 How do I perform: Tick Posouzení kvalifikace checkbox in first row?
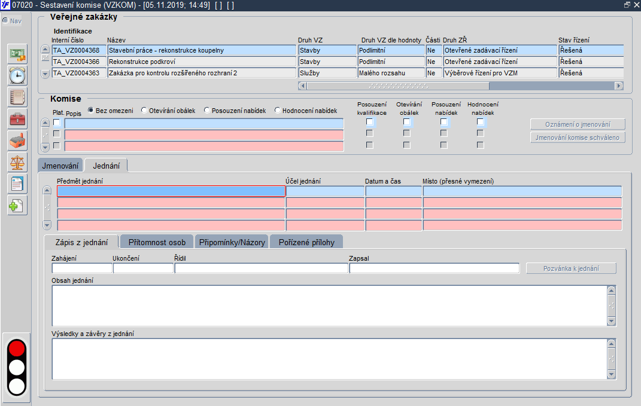[x=369, y=122]
